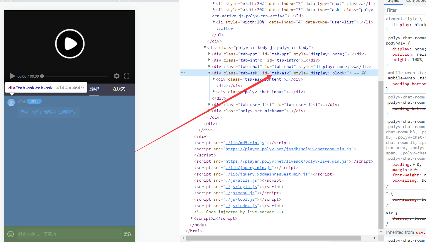
Task: Select the ::after pseudo-element row
Action: 225,28
